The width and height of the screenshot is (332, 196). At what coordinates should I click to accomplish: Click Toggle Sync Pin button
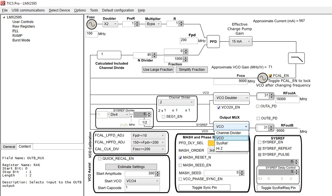[x=204, y=188]
